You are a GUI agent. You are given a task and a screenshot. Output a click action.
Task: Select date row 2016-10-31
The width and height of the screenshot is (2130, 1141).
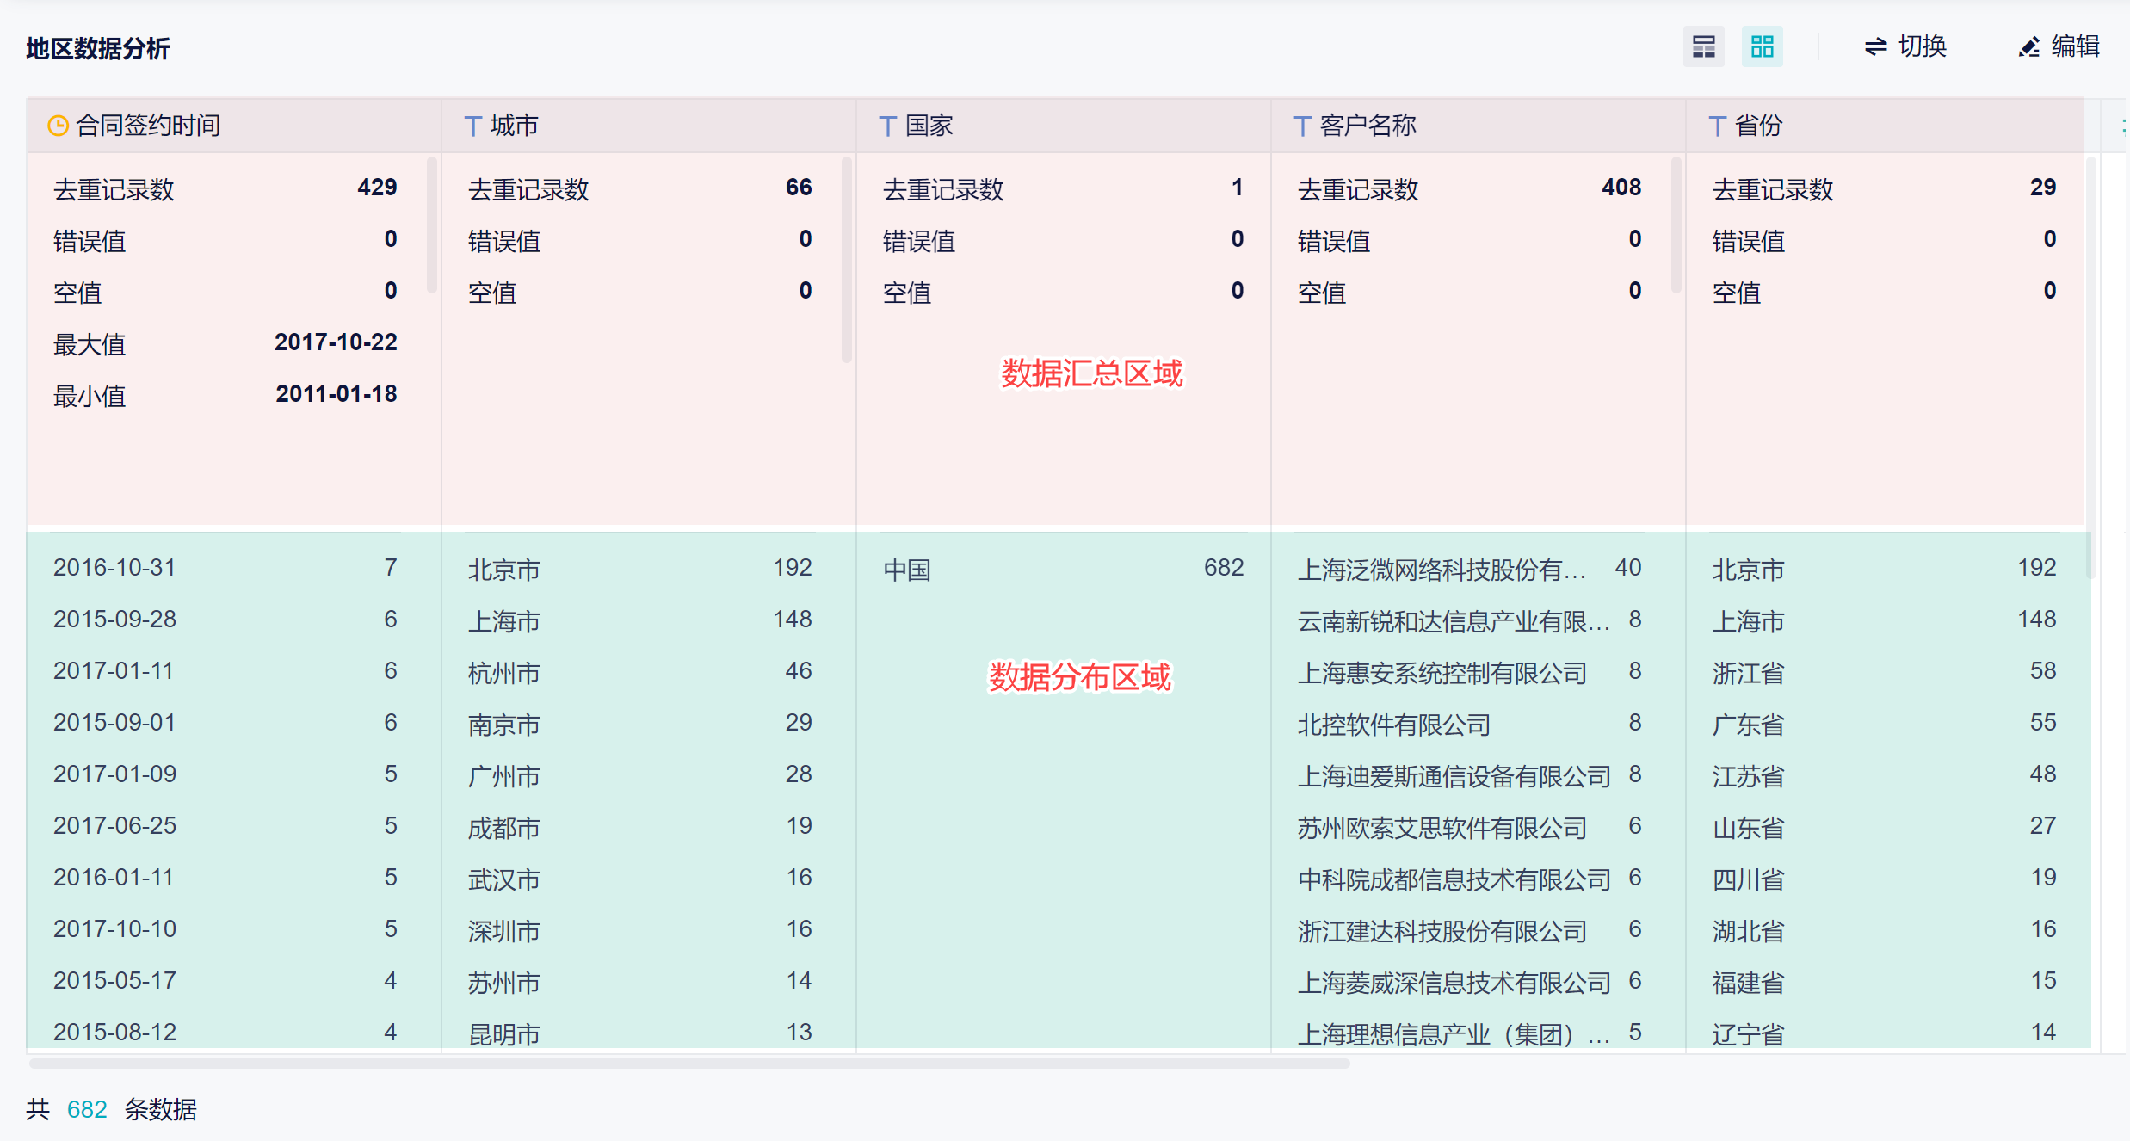(x=114, y=568)
